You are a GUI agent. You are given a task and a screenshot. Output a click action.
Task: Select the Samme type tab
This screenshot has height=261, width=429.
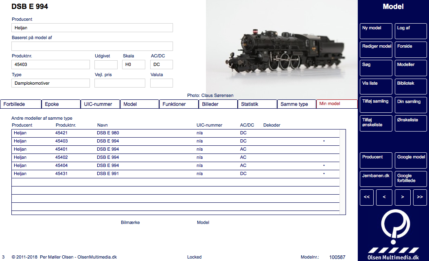(x=297, y=104)
